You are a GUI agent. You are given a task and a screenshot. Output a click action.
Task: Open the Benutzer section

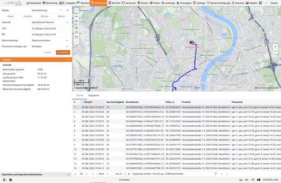(238, 3)
